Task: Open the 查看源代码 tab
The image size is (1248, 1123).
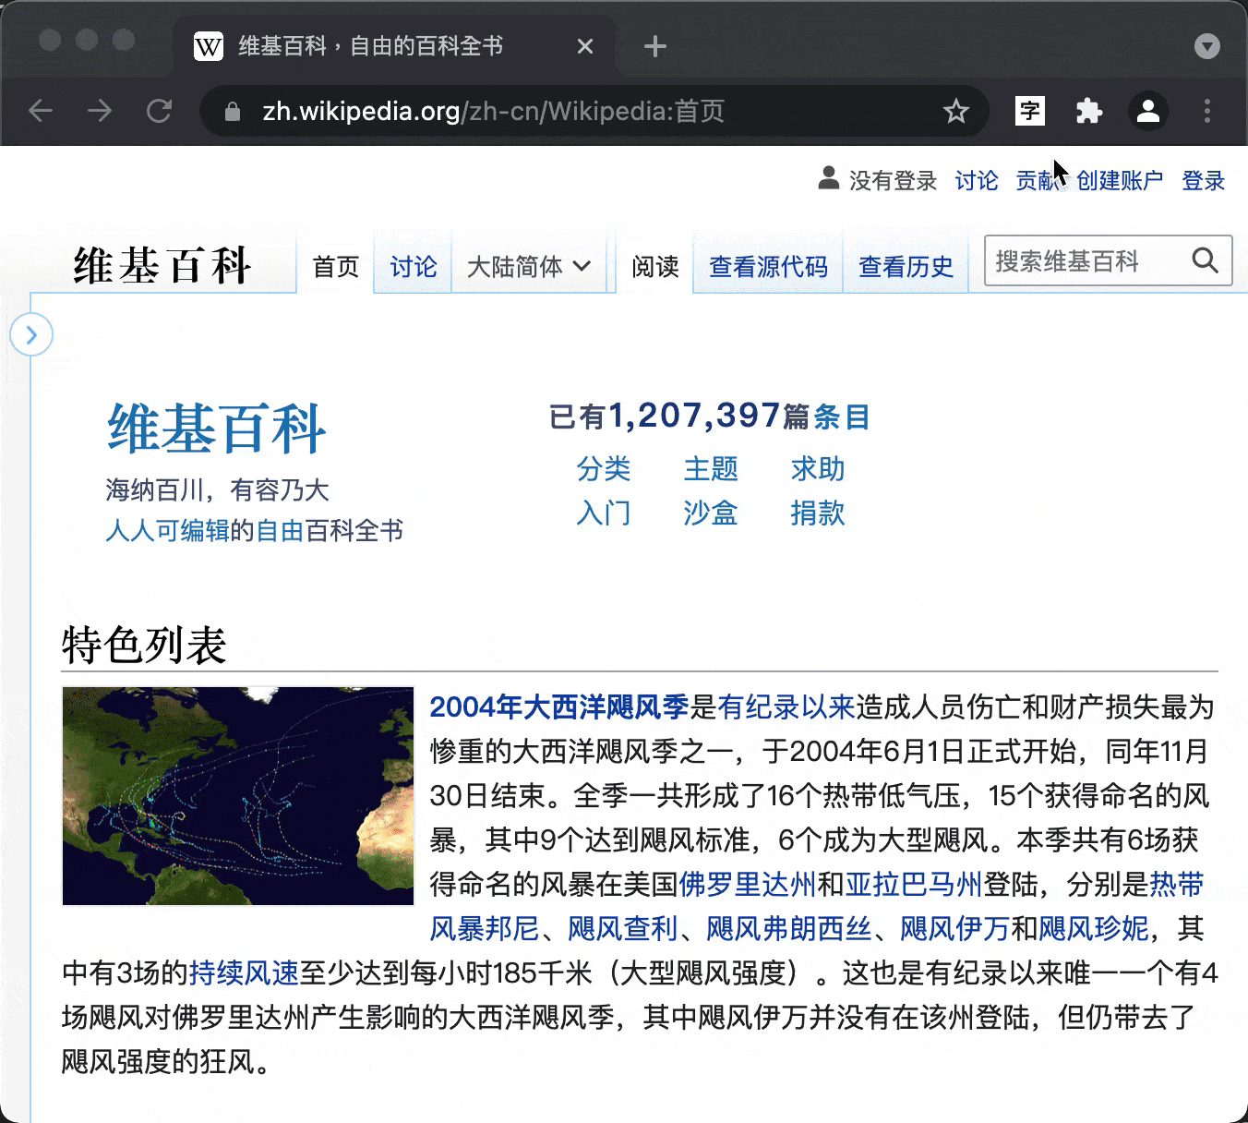Action: [768, 267]
